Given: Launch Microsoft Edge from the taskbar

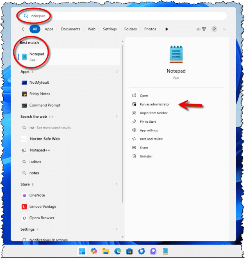Looking at the screenshot, I should click(118, 251).
